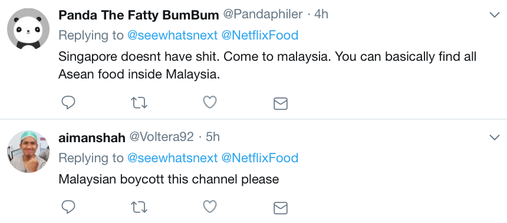Send Pandaphiler's tweet via direct message
Image resolution: width=507 pixels, height=223 pixels.
(x=281, y=104)
